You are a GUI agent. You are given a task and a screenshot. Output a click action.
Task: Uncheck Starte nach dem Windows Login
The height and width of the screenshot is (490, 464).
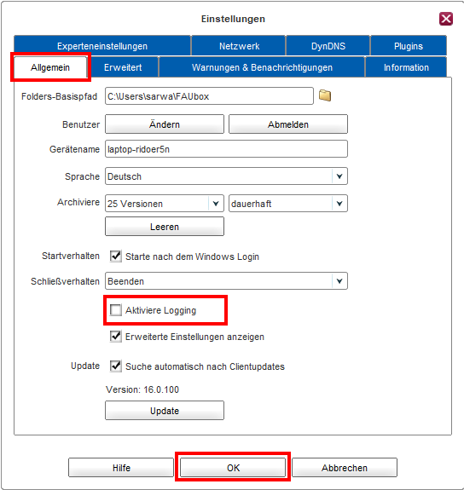115,257
